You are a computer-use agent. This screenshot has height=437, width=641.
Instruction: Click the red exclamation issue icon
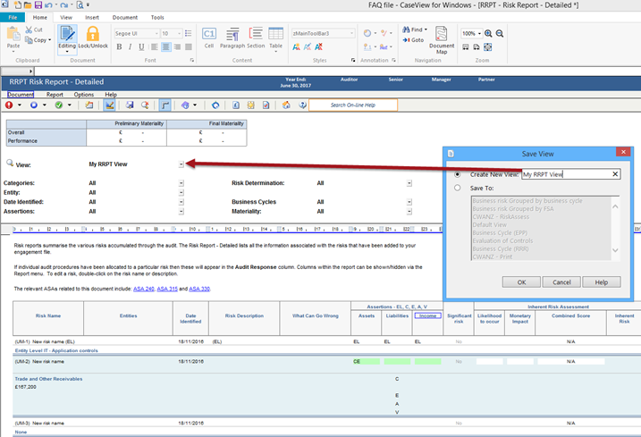tap(9, 105)
